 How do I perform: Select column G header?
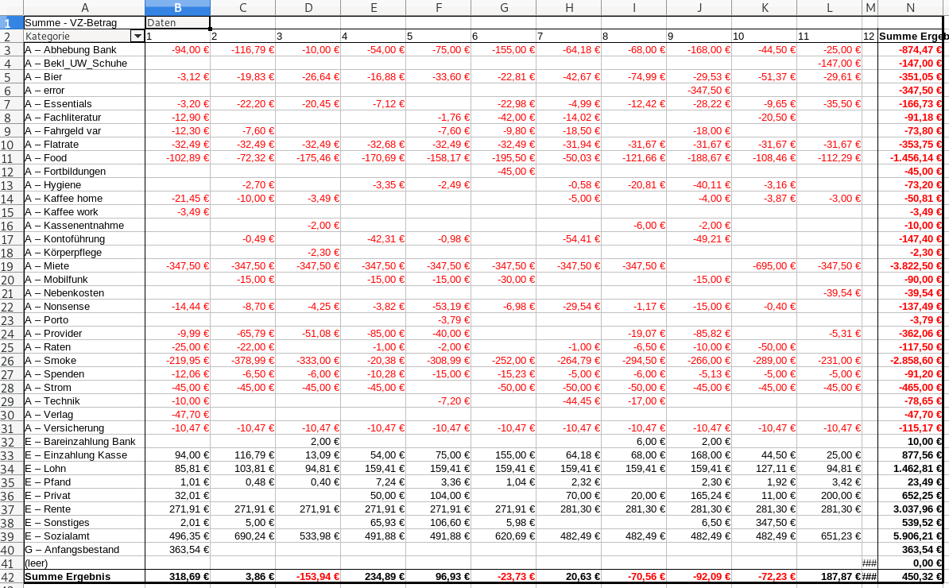pyautogui.click(x=503, y=8)
